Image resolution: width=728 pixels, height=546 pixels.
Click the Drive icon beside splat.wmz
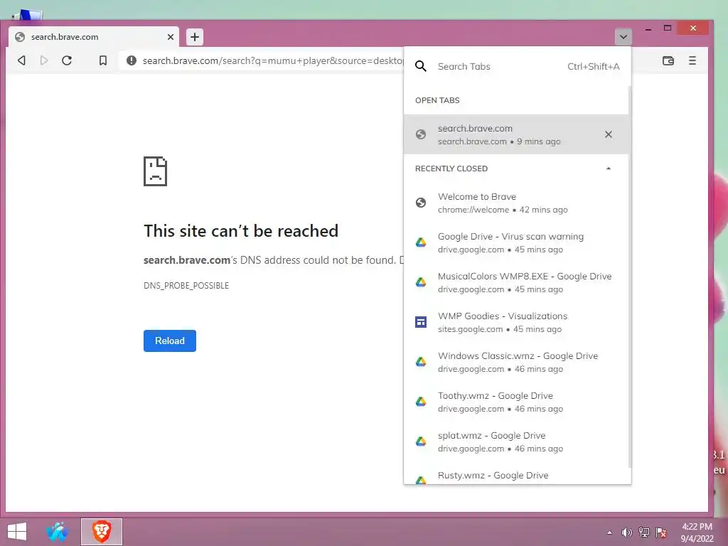click(x=421, y=441)
